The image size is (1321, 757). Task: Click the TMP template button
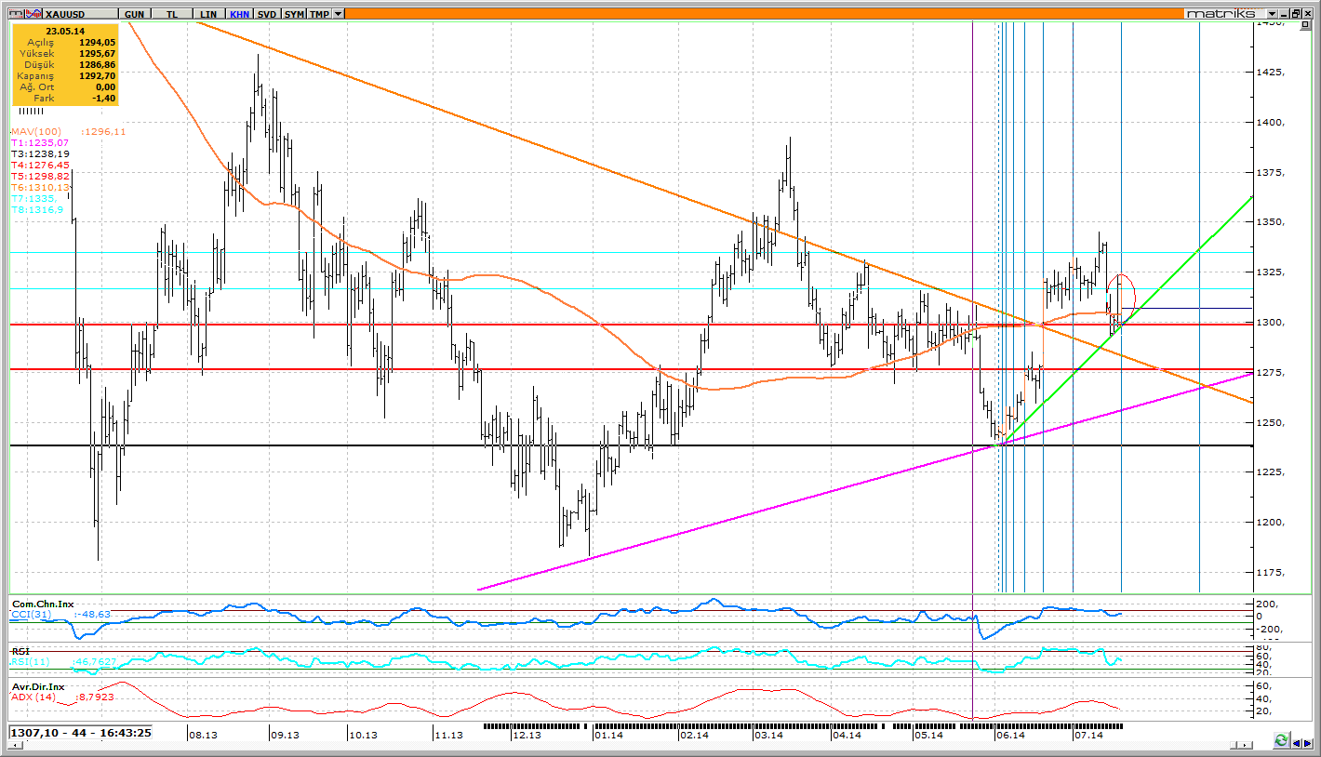pyautogui.click(x=319, y=14)
